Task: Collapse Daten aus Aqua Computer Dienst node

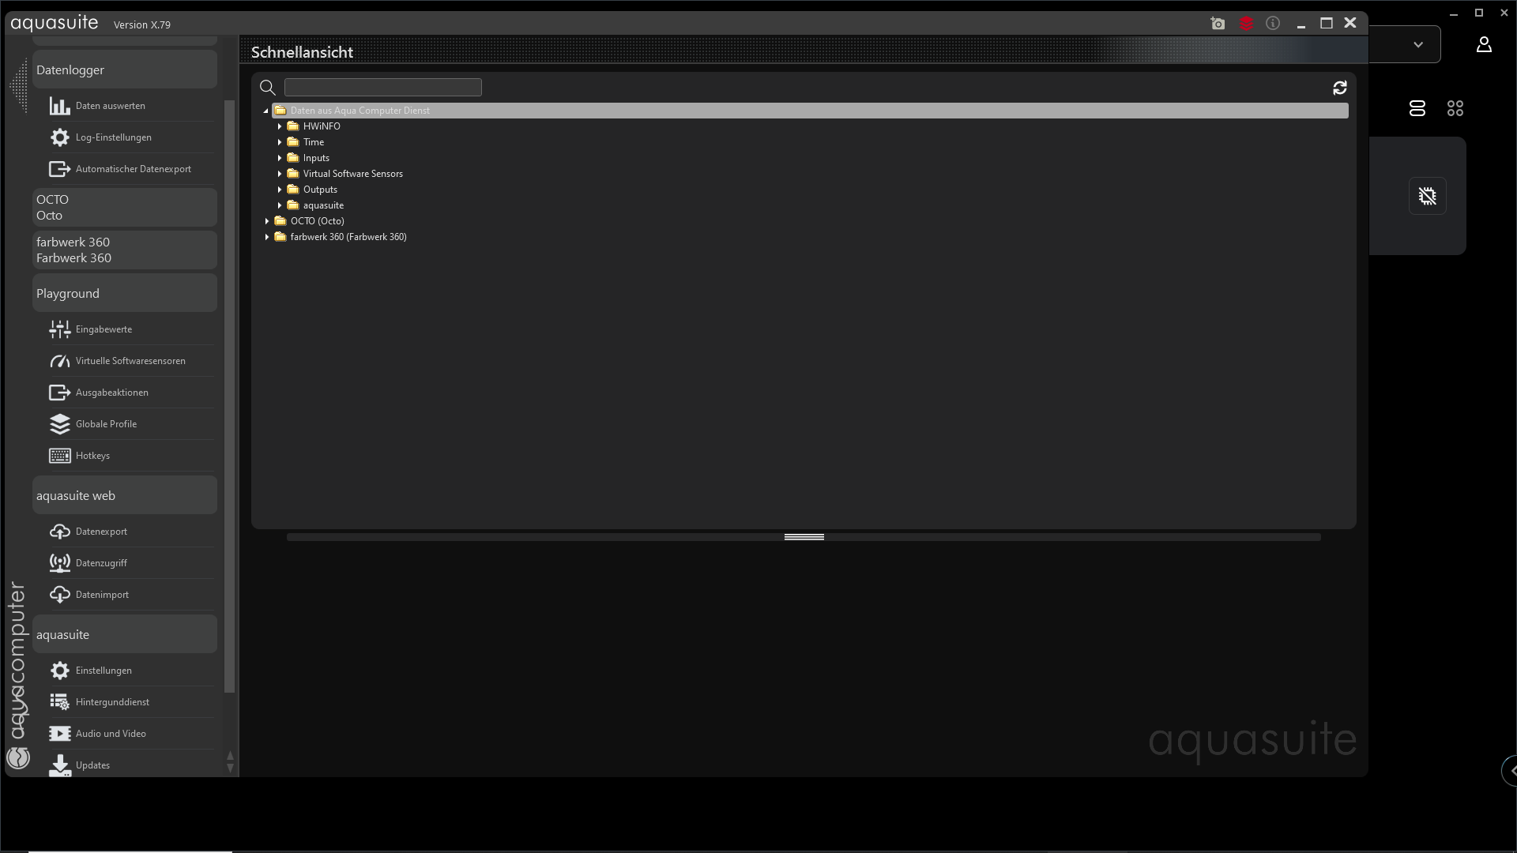Action: (x=266, y=111)
